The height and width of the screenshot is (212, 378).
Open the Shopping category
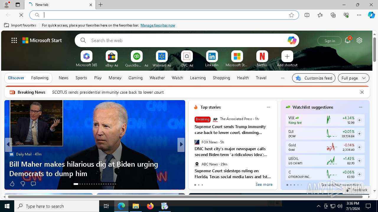[221, 78]
